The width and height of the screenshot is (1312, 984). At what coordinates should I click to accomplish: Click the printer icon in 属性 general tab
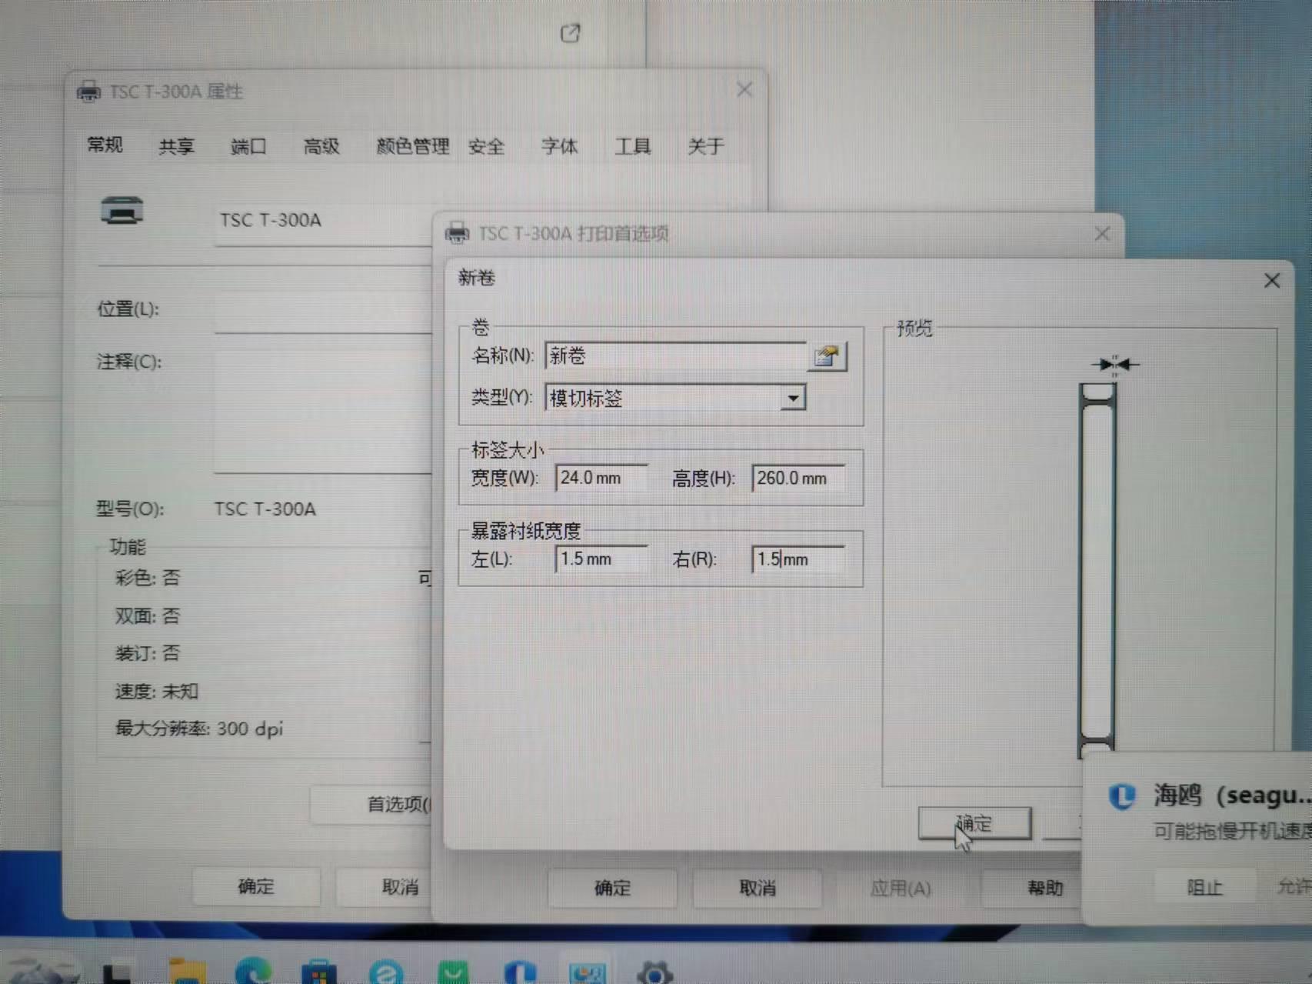click(x=122, y=211)
